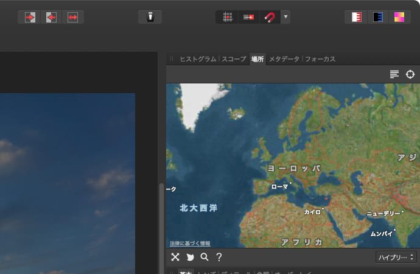420x274 pixels.
Task: Click the Swap Before/After icon
Action: pyautogui.click(x=73, y=17)
